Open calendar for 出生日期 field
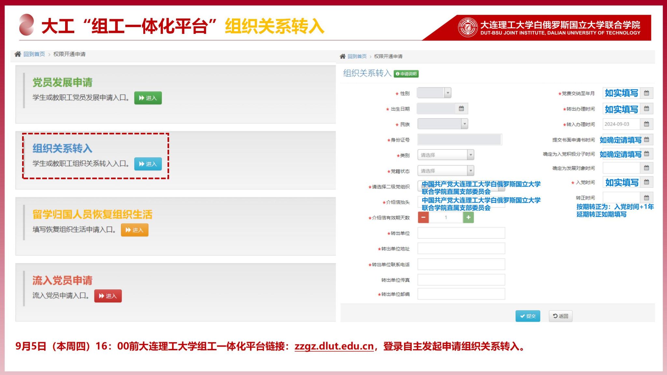The width and height of the screenshot is (667, 375). tap(461, 109)
